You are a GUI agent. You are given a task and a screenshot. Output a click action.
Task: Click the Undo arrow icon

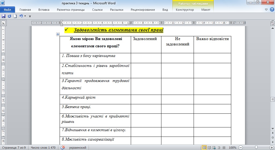click(x=21, y=16)
